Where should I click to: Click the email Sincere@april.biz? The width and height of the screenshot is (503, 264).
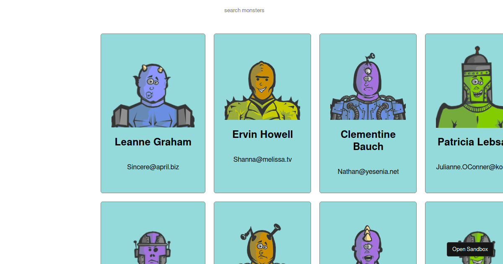(x=153, y=167)
